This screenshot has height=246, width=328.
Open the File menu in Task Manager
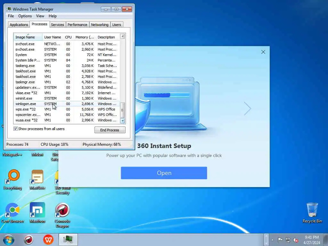(11, 16)
